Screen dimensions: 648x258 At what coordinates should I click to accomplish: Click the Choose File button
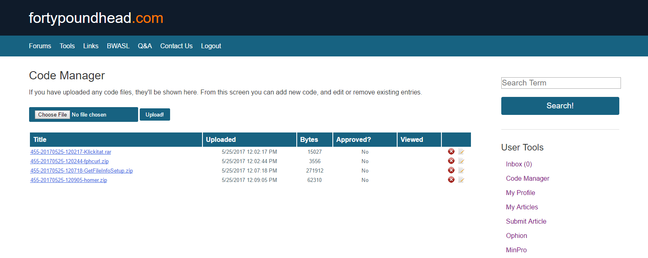click(52, 114)
